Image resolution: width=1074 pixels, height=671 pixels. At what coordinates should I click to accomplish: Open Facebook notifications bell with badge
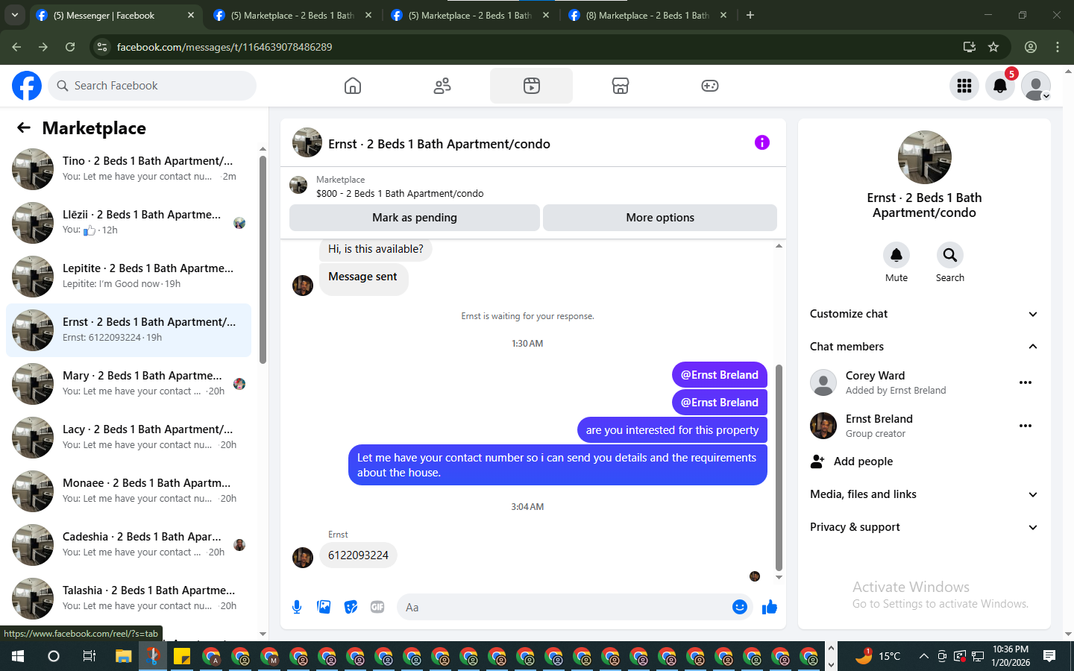[1000, 86]
